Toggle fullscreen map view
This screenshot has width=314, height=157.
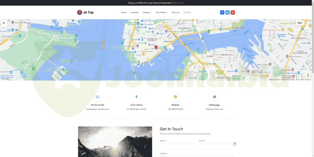click(308, 30)
